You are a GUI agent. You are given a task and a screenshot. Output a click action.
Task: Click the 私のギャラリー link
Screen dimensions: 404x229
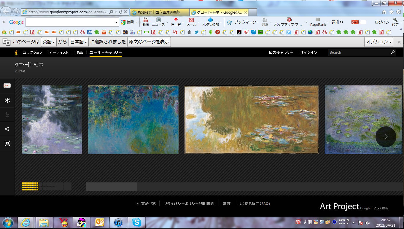pos(281,53)
